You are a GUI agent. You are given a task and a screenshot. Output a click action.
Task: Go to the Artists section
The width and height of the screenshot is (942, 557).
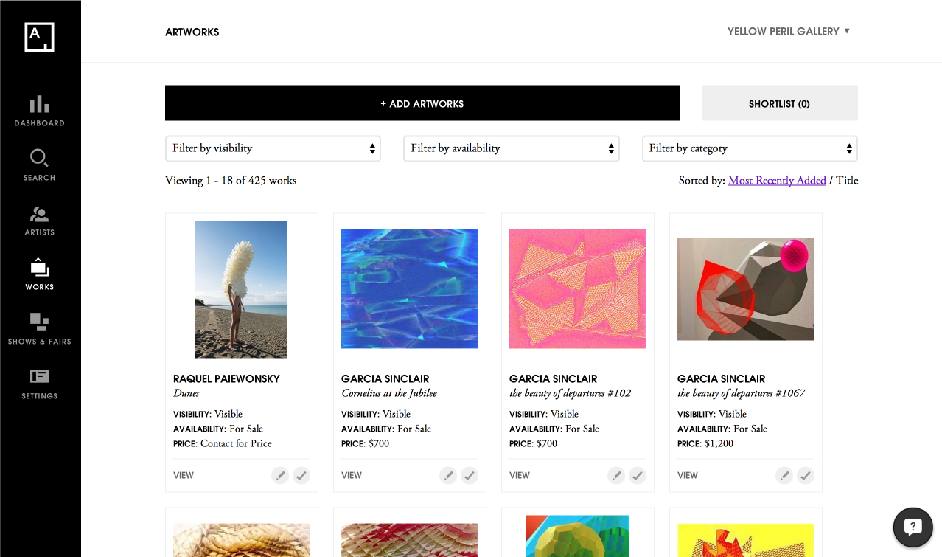(x=40, y=220)
